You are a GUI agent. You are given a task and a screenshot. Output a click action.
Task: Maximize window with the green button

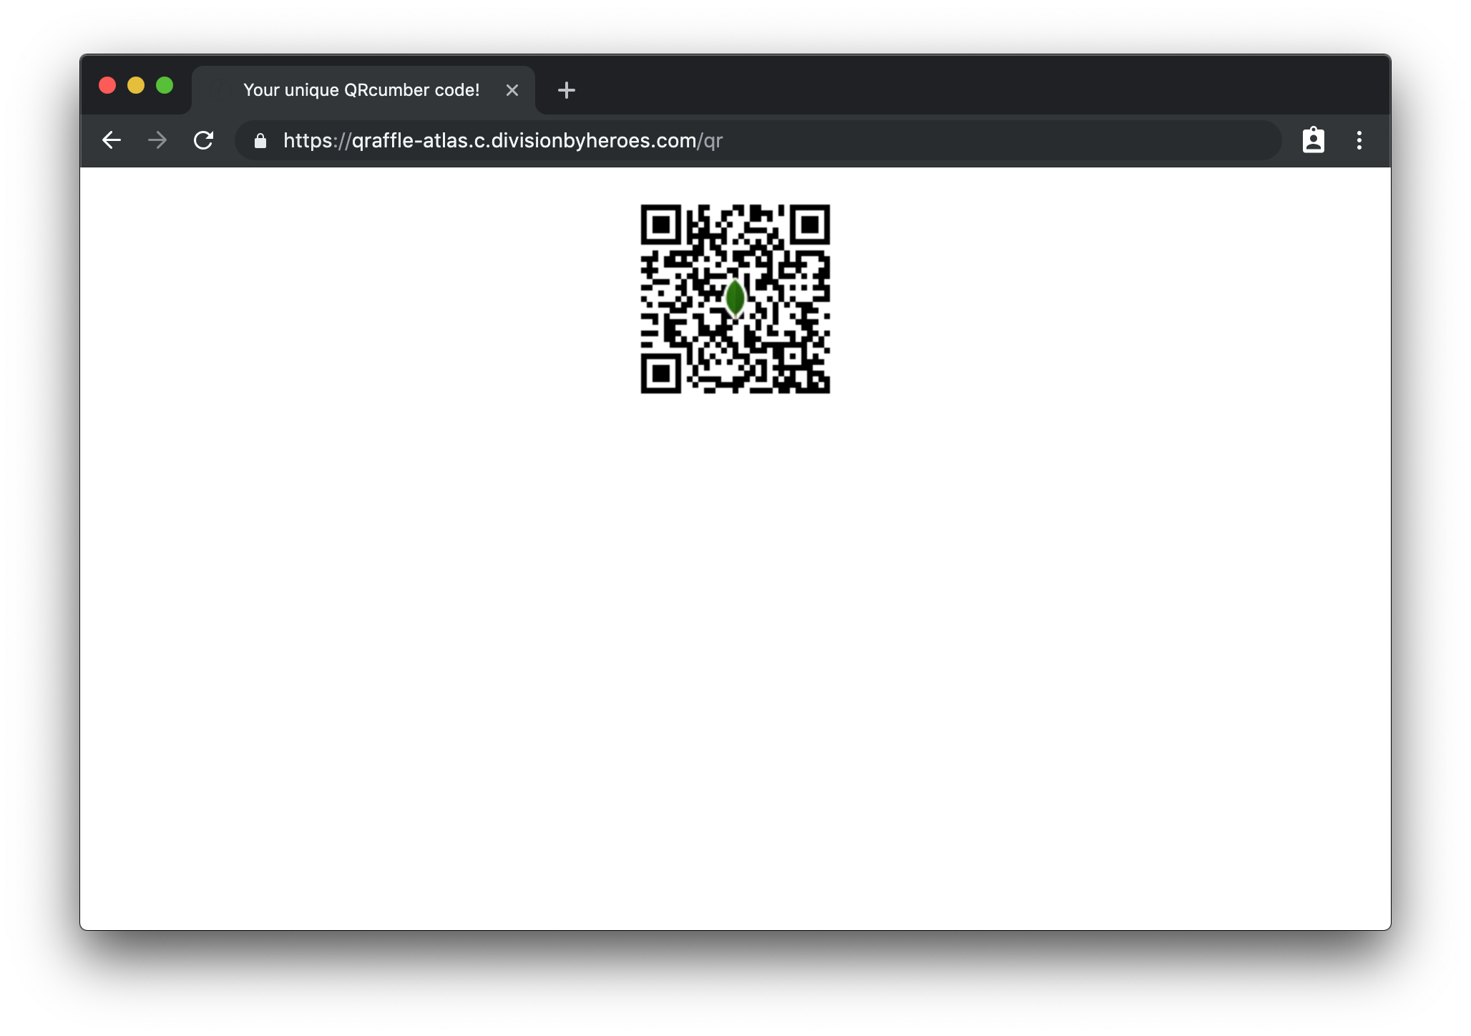[x=165, y=85]
